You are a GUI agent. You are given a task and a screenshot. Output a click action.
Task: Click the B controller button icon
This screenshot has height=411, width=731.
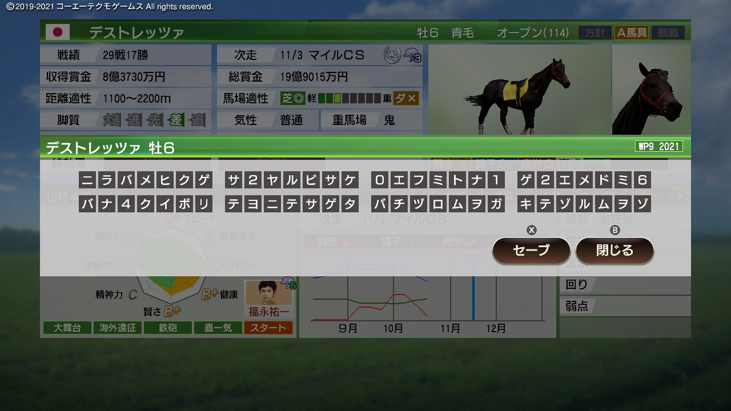tap(615, 230)
